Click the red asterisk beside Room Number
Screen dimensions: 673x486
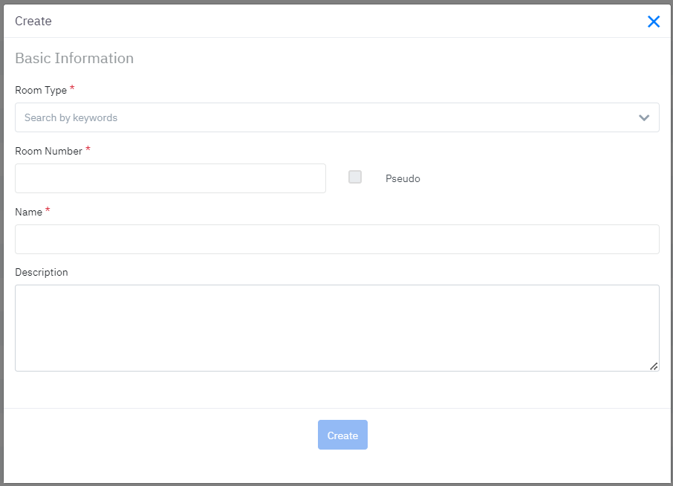pos(88,149)
